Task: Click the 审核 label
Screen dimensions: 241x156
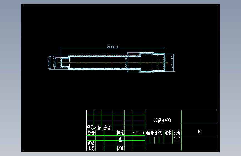Action: (91, 143)
